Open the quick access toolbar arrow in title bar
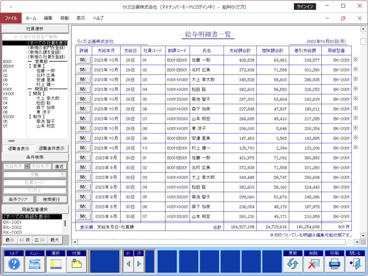The width and height of the screenshot is (368, 276). [11, 7]
